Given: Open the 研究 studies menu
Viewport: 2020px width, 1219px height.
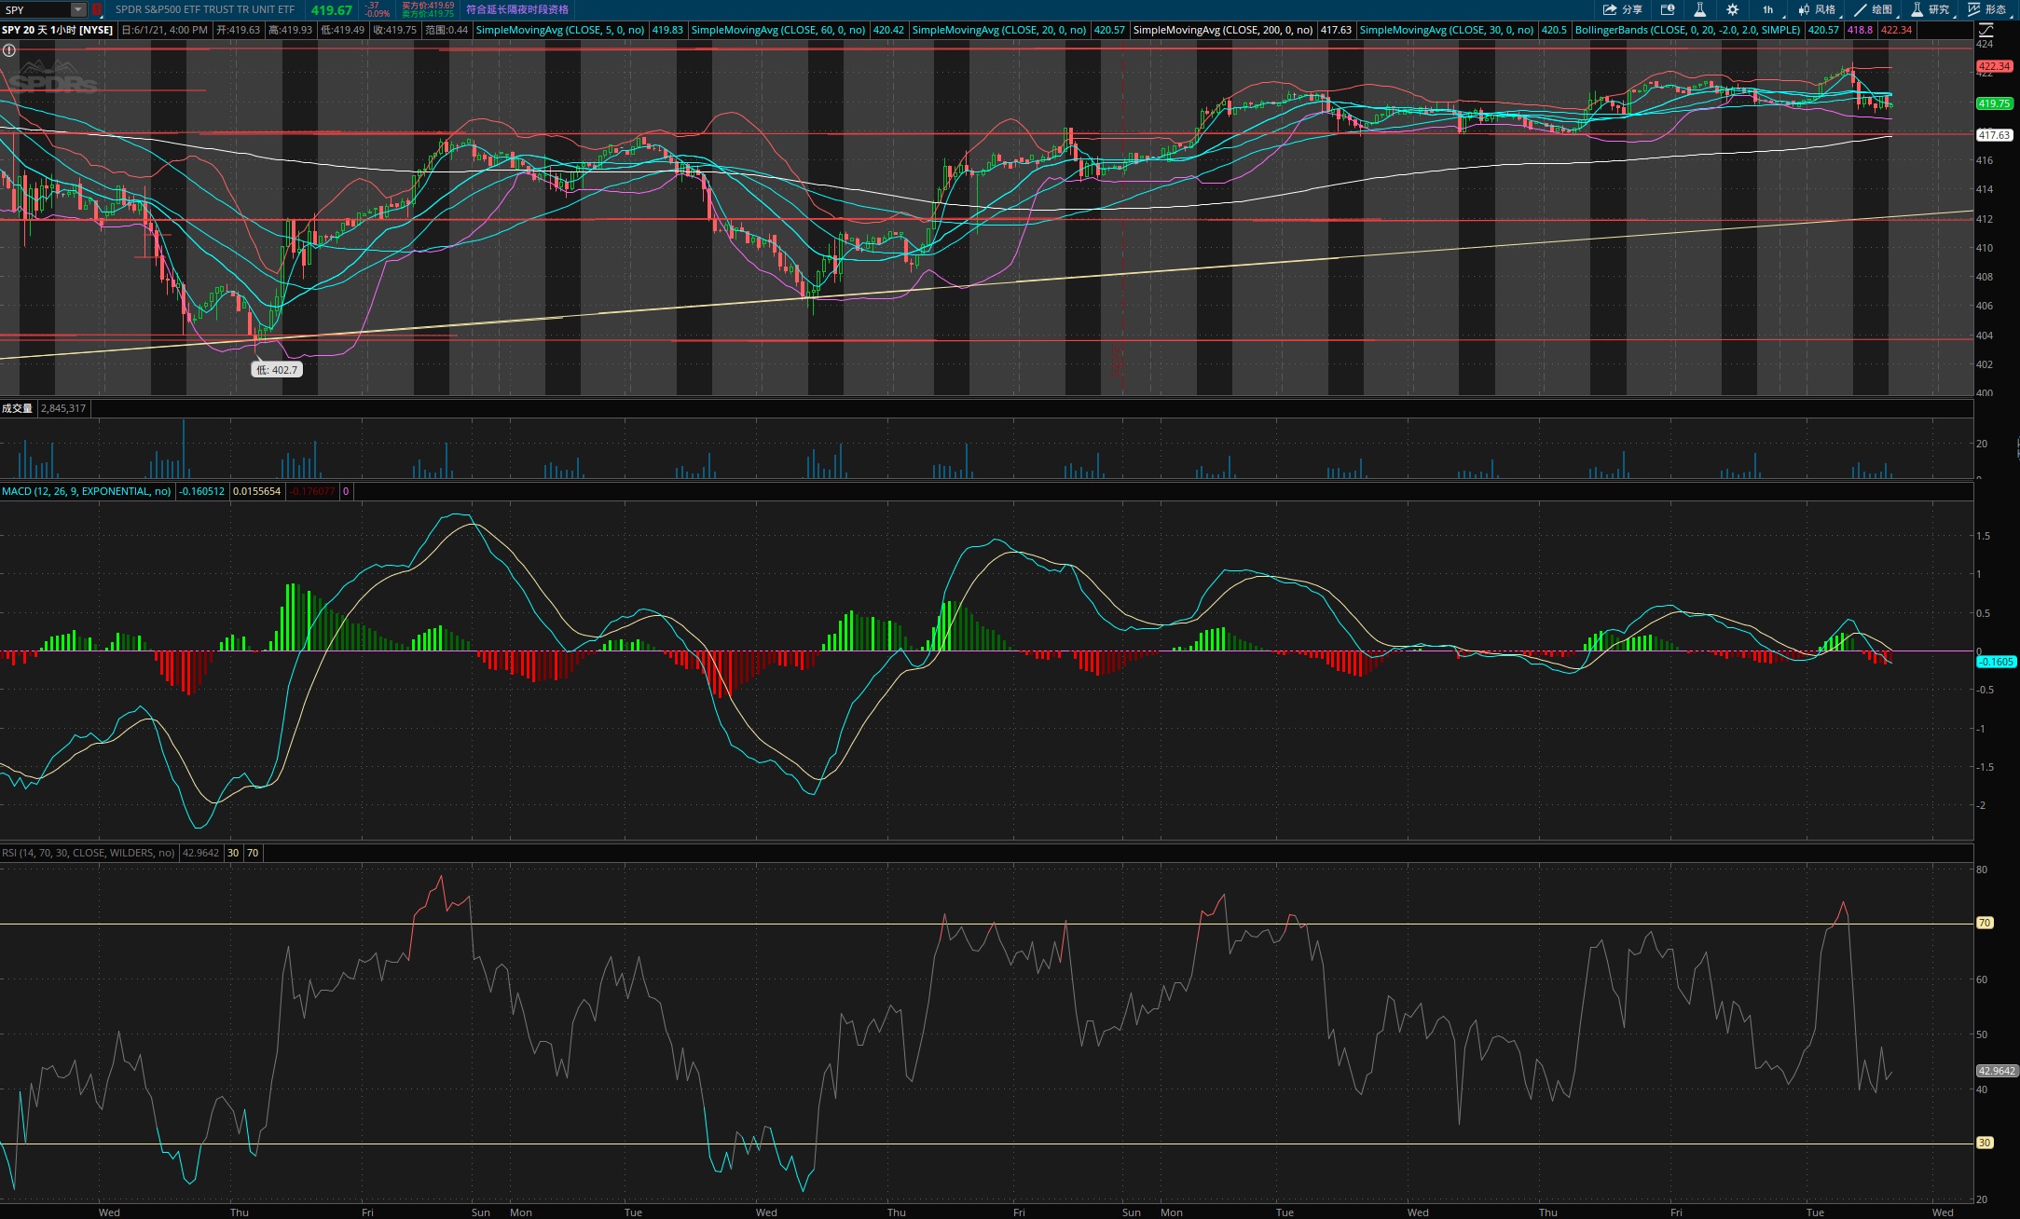Looking at the screenshot, I should point(1930,9).
